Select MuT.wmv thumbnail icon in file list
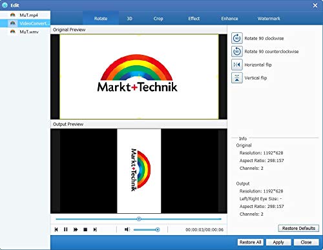323x250 pixels. (13, 32)
